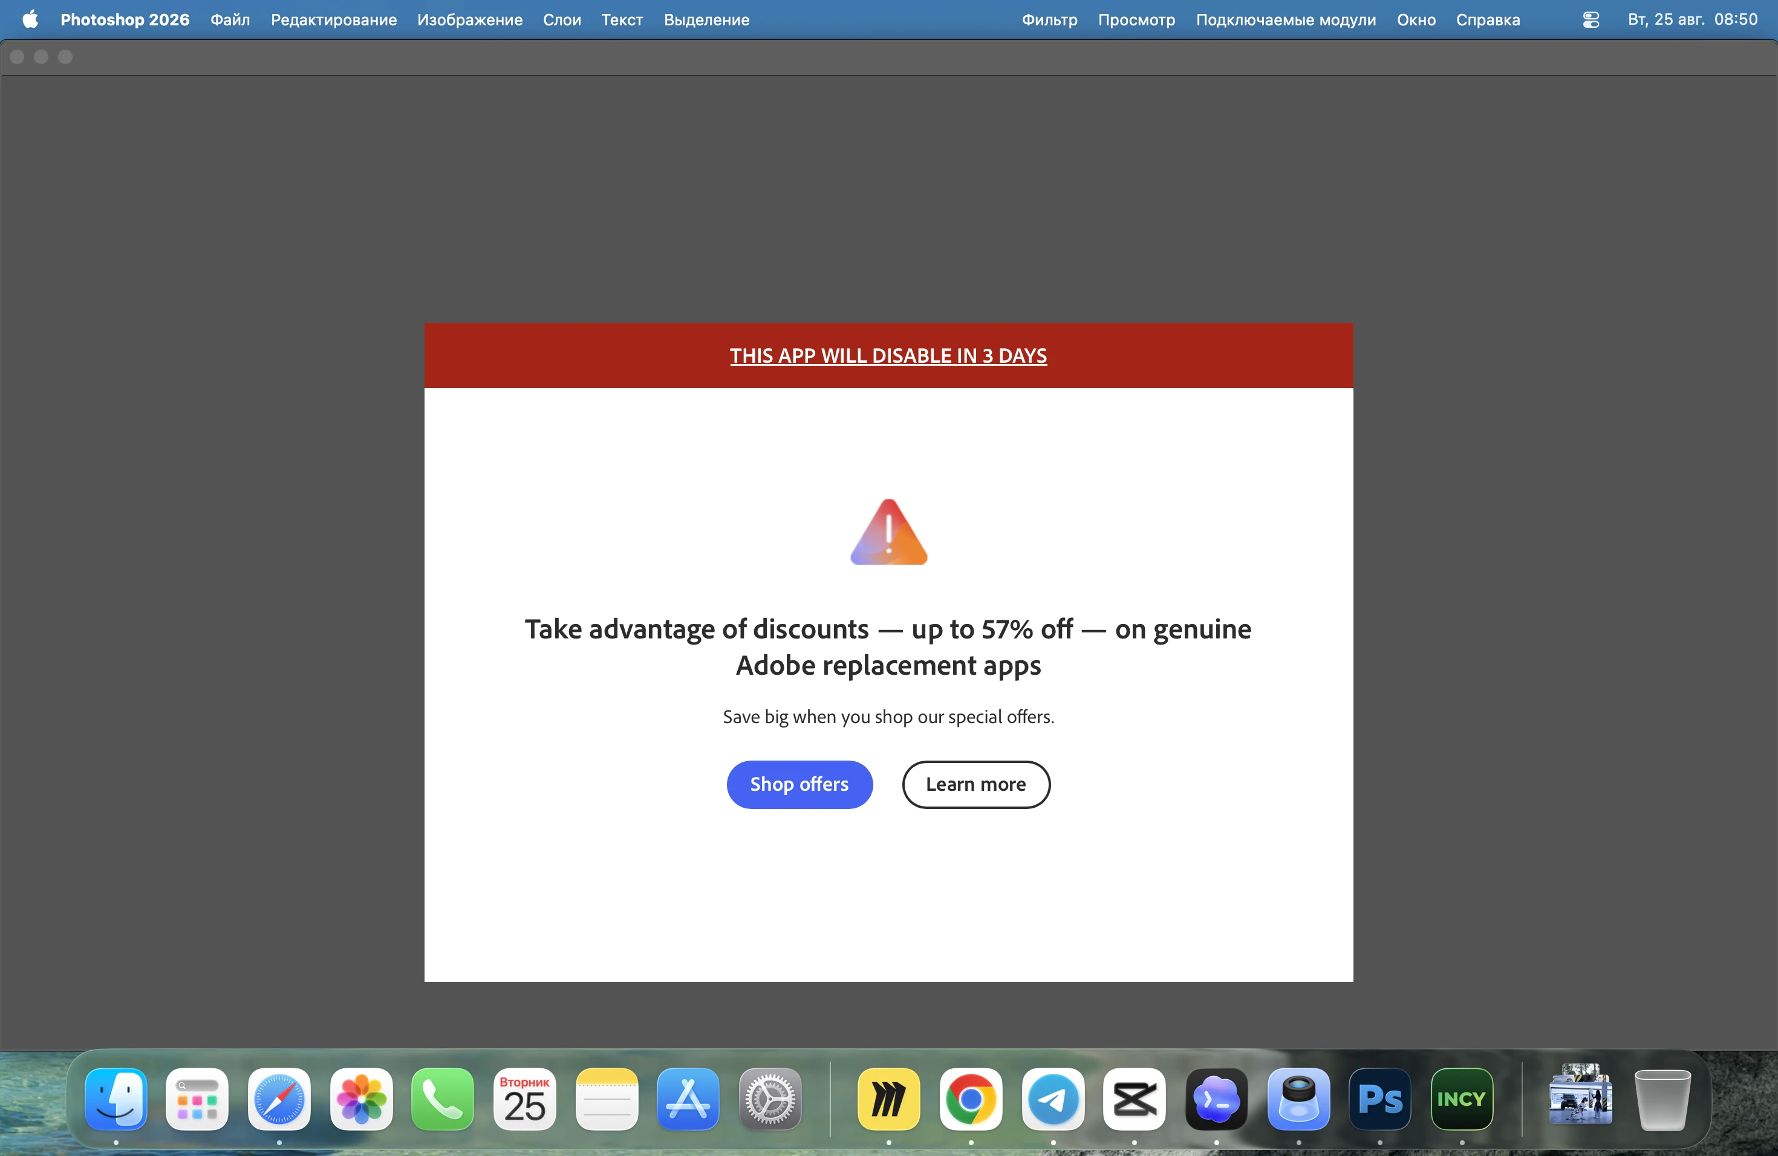The image size is (1778, 1156).
Task: Open the Подключаемые модули menu
Action: (x=1286, y=19)
